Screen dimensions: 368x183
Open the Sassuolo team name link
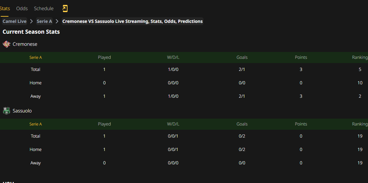pos(22,111)
